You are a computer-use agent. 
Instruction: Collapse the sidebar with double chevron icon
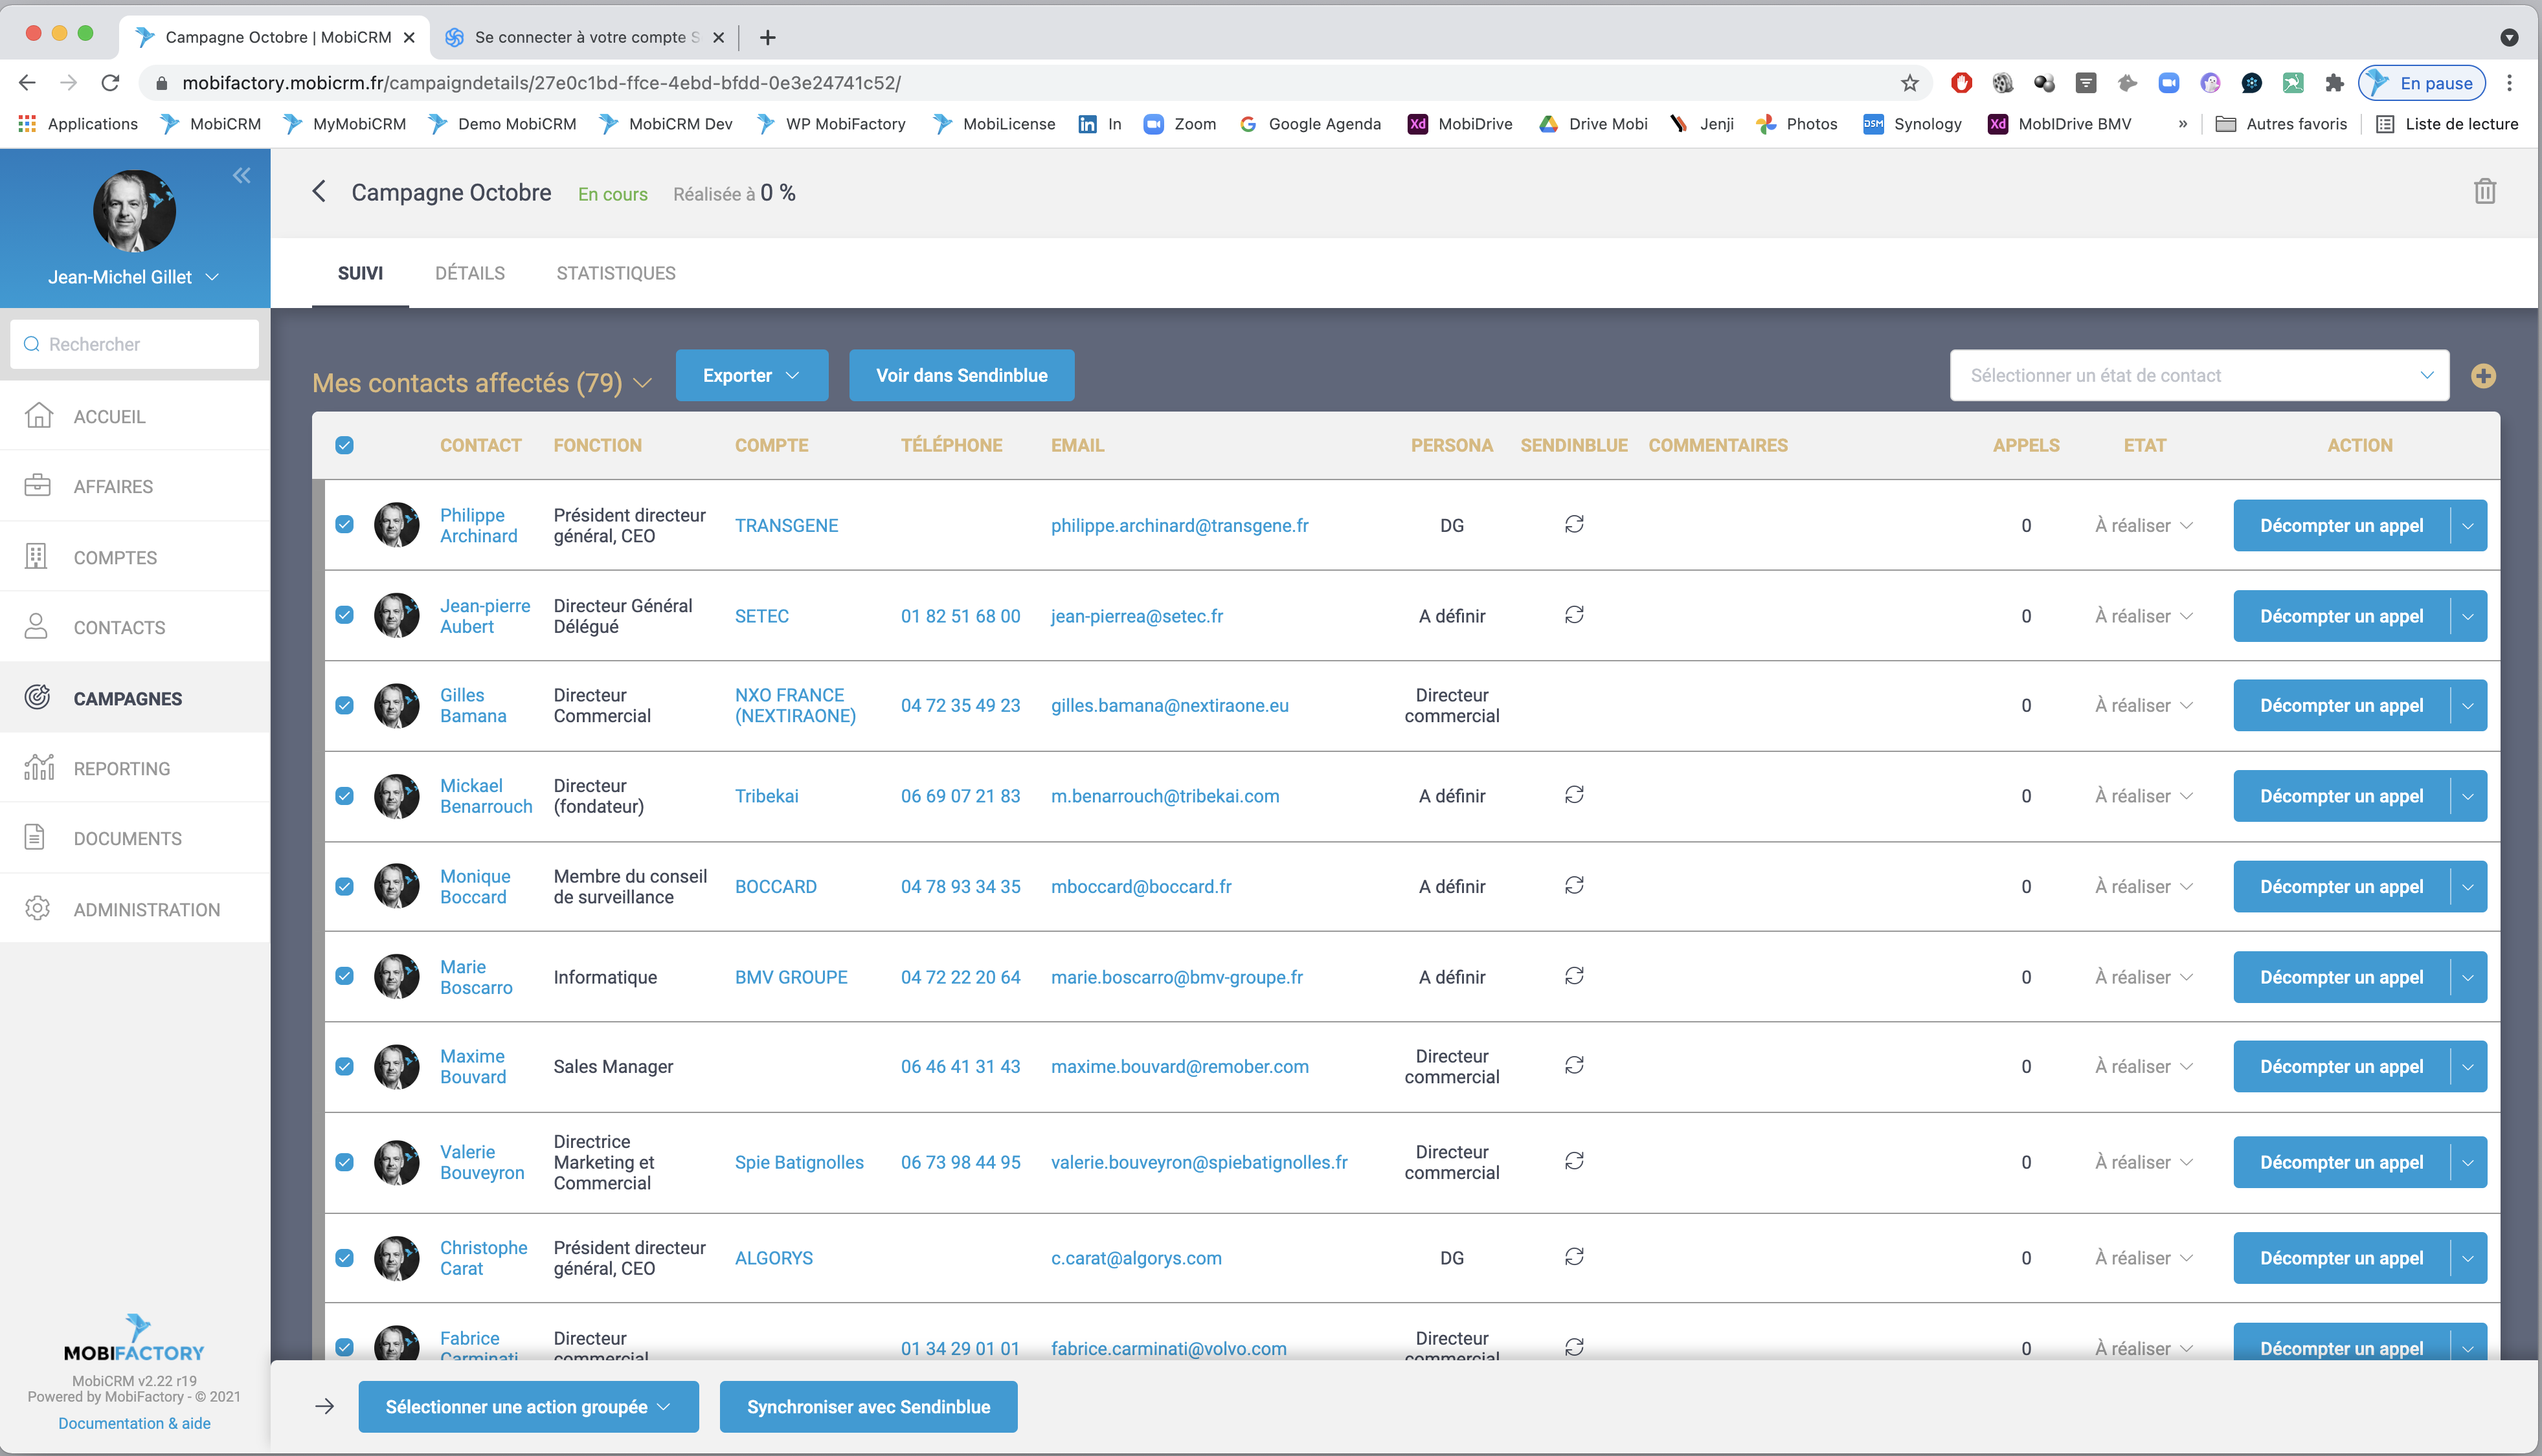coord(241,176)
